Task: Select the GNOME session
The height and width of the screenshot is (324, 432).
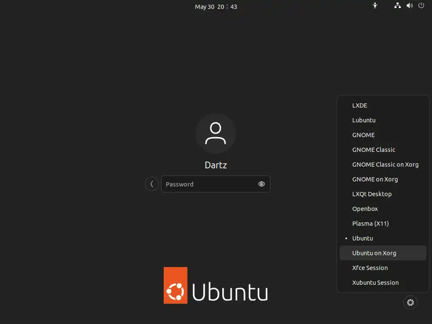Action: pyautogui.click(x=383, y=135)
